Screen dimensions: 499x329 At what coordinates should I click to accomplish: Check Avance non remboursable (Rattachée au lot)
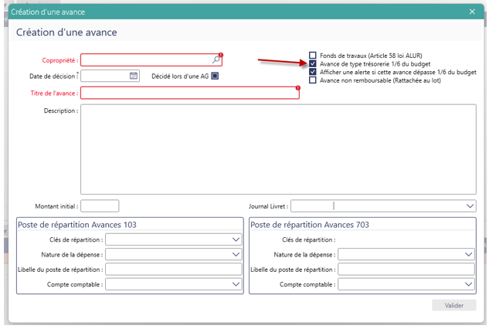point(313,80)
